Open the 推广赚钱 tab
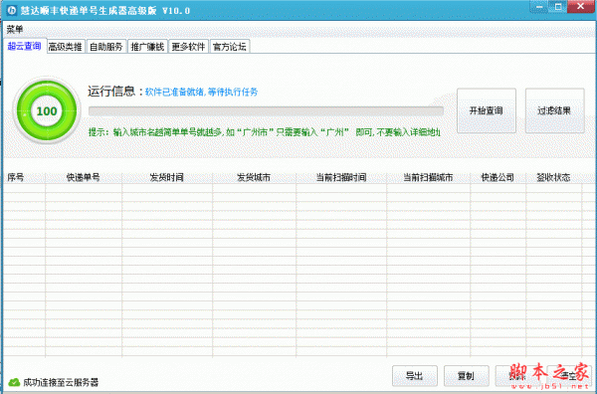 [x=147, y=47]
